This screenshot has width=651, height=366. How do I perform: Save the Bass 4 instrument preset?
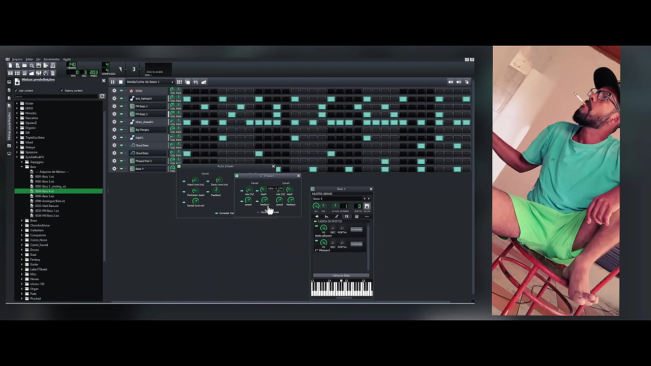click(x=367, y=206)
